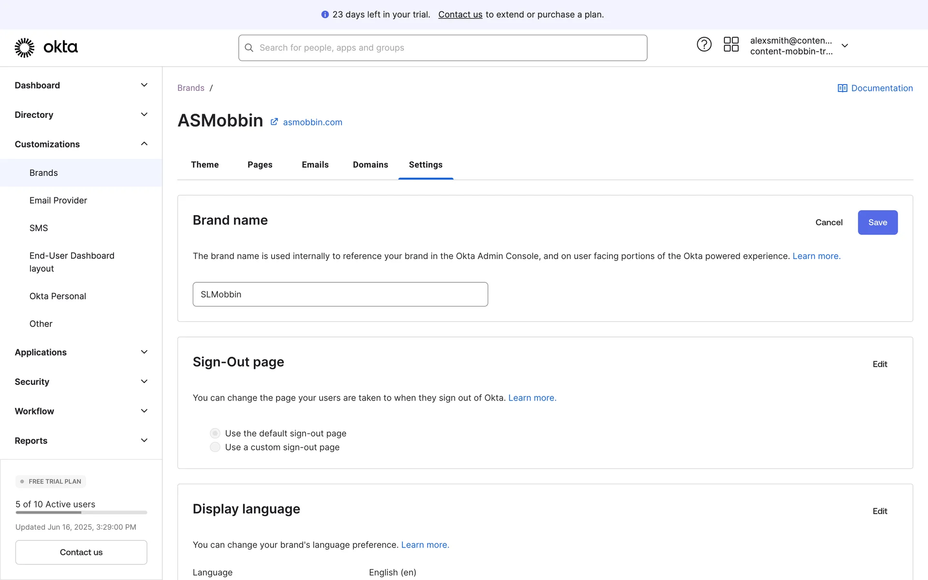The width and height of the screenshot is (928, 580).
Task: Click the search magnifier icon
Action: coord(249,48)
